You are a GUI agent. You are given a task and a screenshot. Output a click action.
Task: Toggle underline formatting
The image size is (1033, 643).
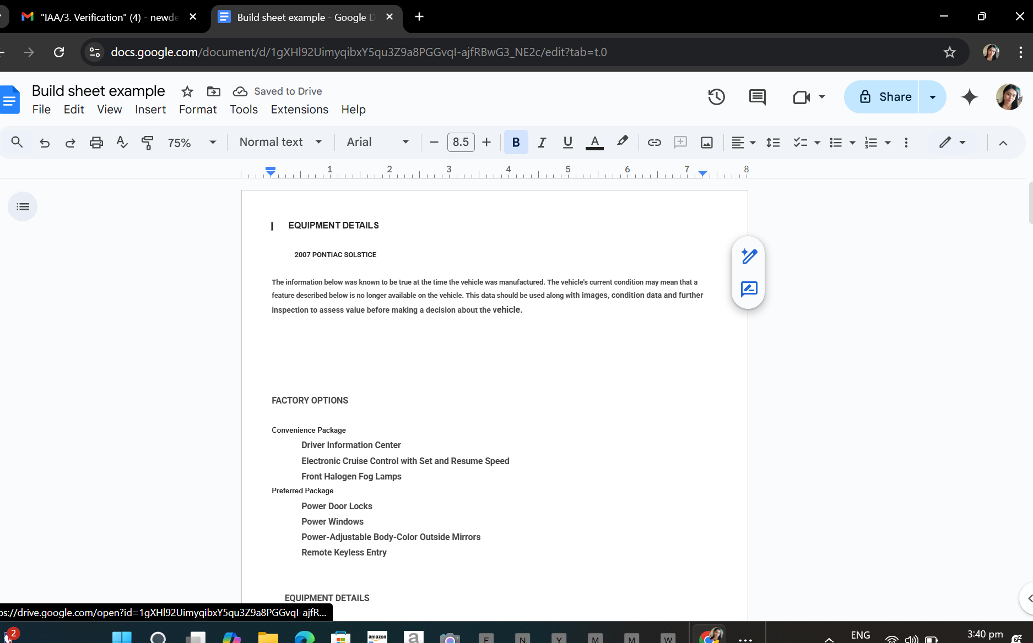click(568, 143)
